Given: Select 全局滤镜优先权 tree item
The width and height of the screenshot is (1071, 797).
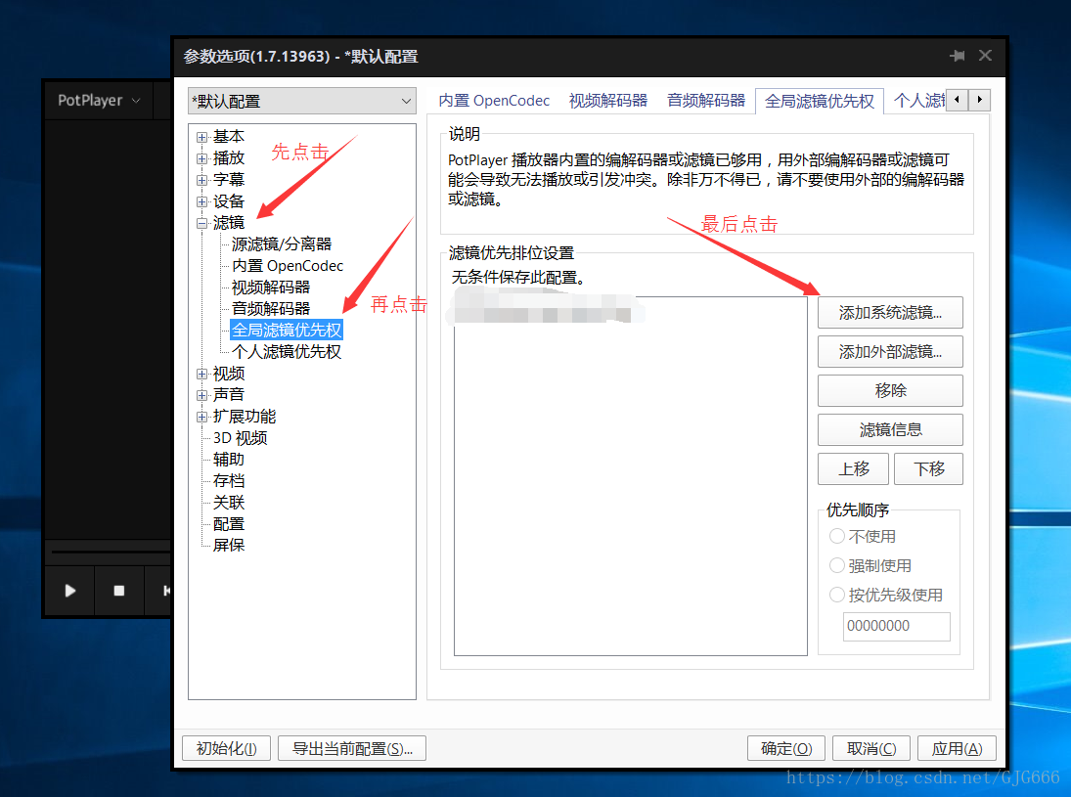Looking at the screenshot, I should 287,330.
